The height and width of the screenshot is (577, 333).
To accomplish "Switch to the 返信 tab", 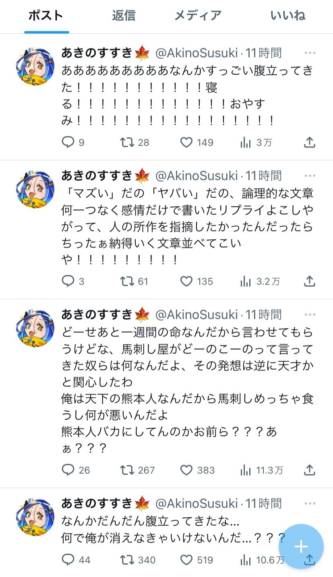I will (x=124, y=16).
